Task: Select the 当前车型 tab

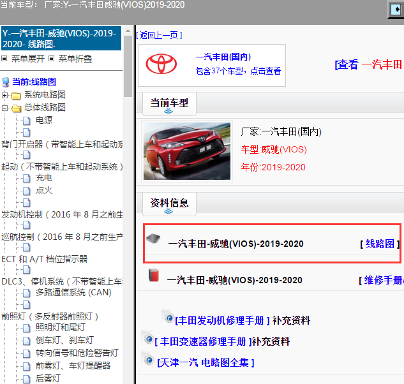Action: click(x=169, y=104)
